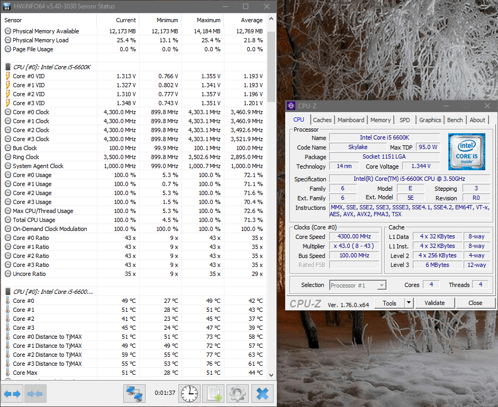Screen dimensions: 498x407
Task: Click the Validate button
Action: (435, 303)
